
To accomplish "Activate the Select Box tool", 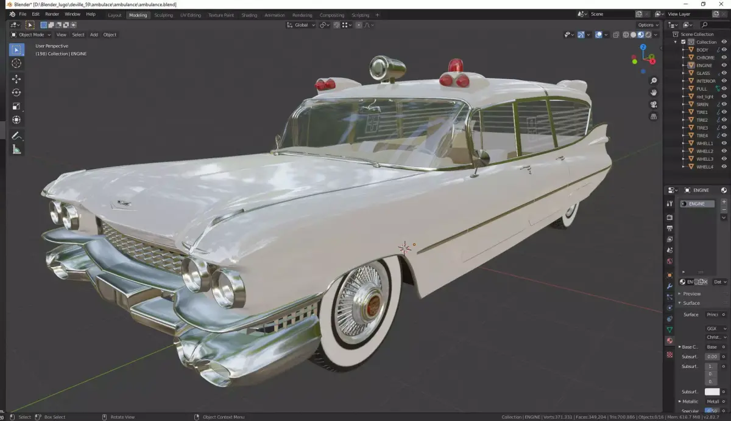I will click(x=16, y=49).
